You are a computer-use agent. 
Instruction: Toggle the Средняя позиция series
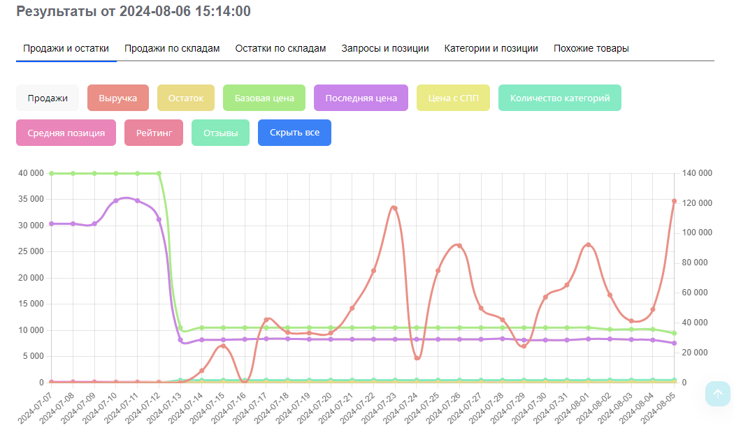coord(66,133)
